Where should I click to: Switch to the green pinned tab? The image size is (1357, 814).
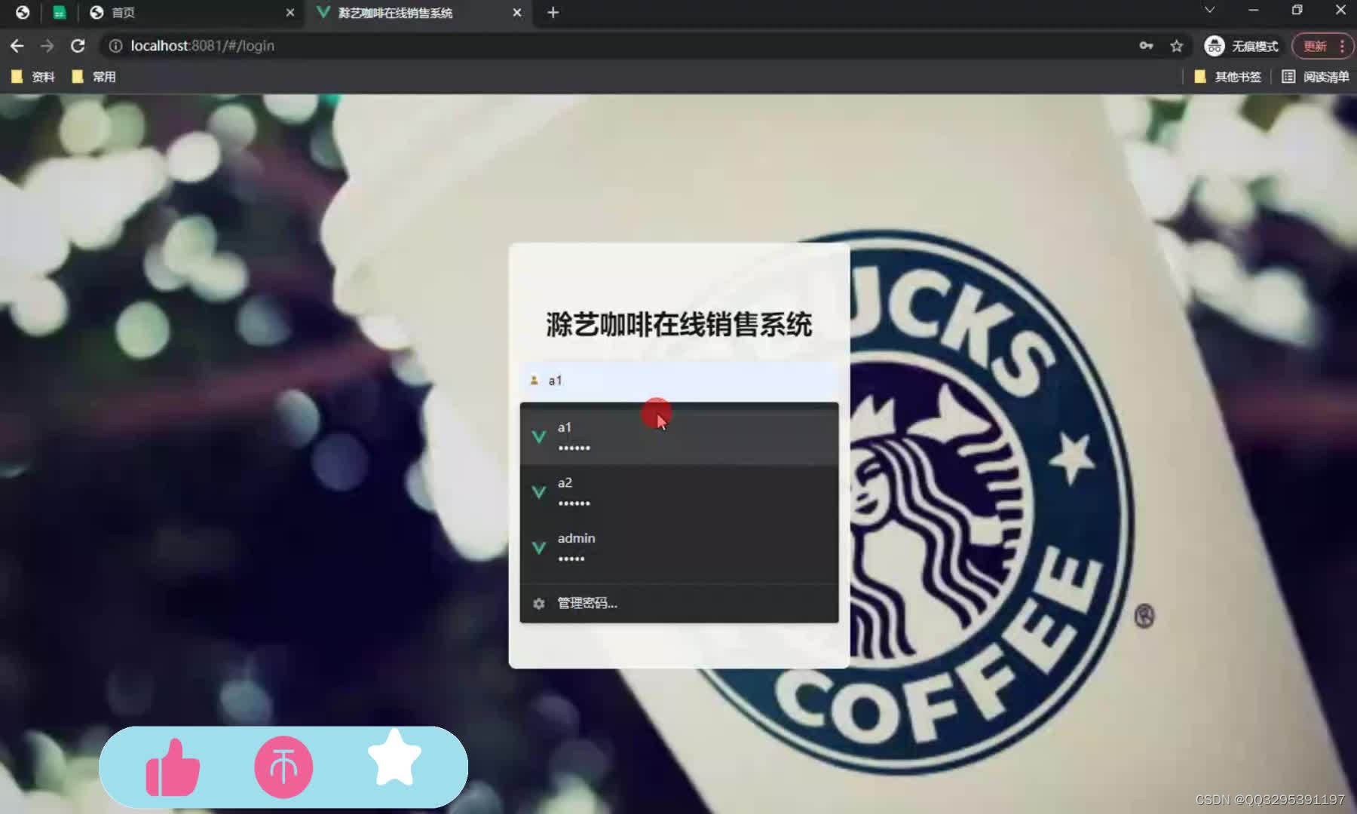click(59, 12)
